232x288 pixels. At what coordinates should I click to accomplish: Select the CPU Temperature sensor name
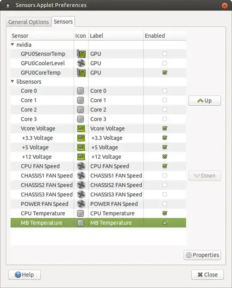43,213
